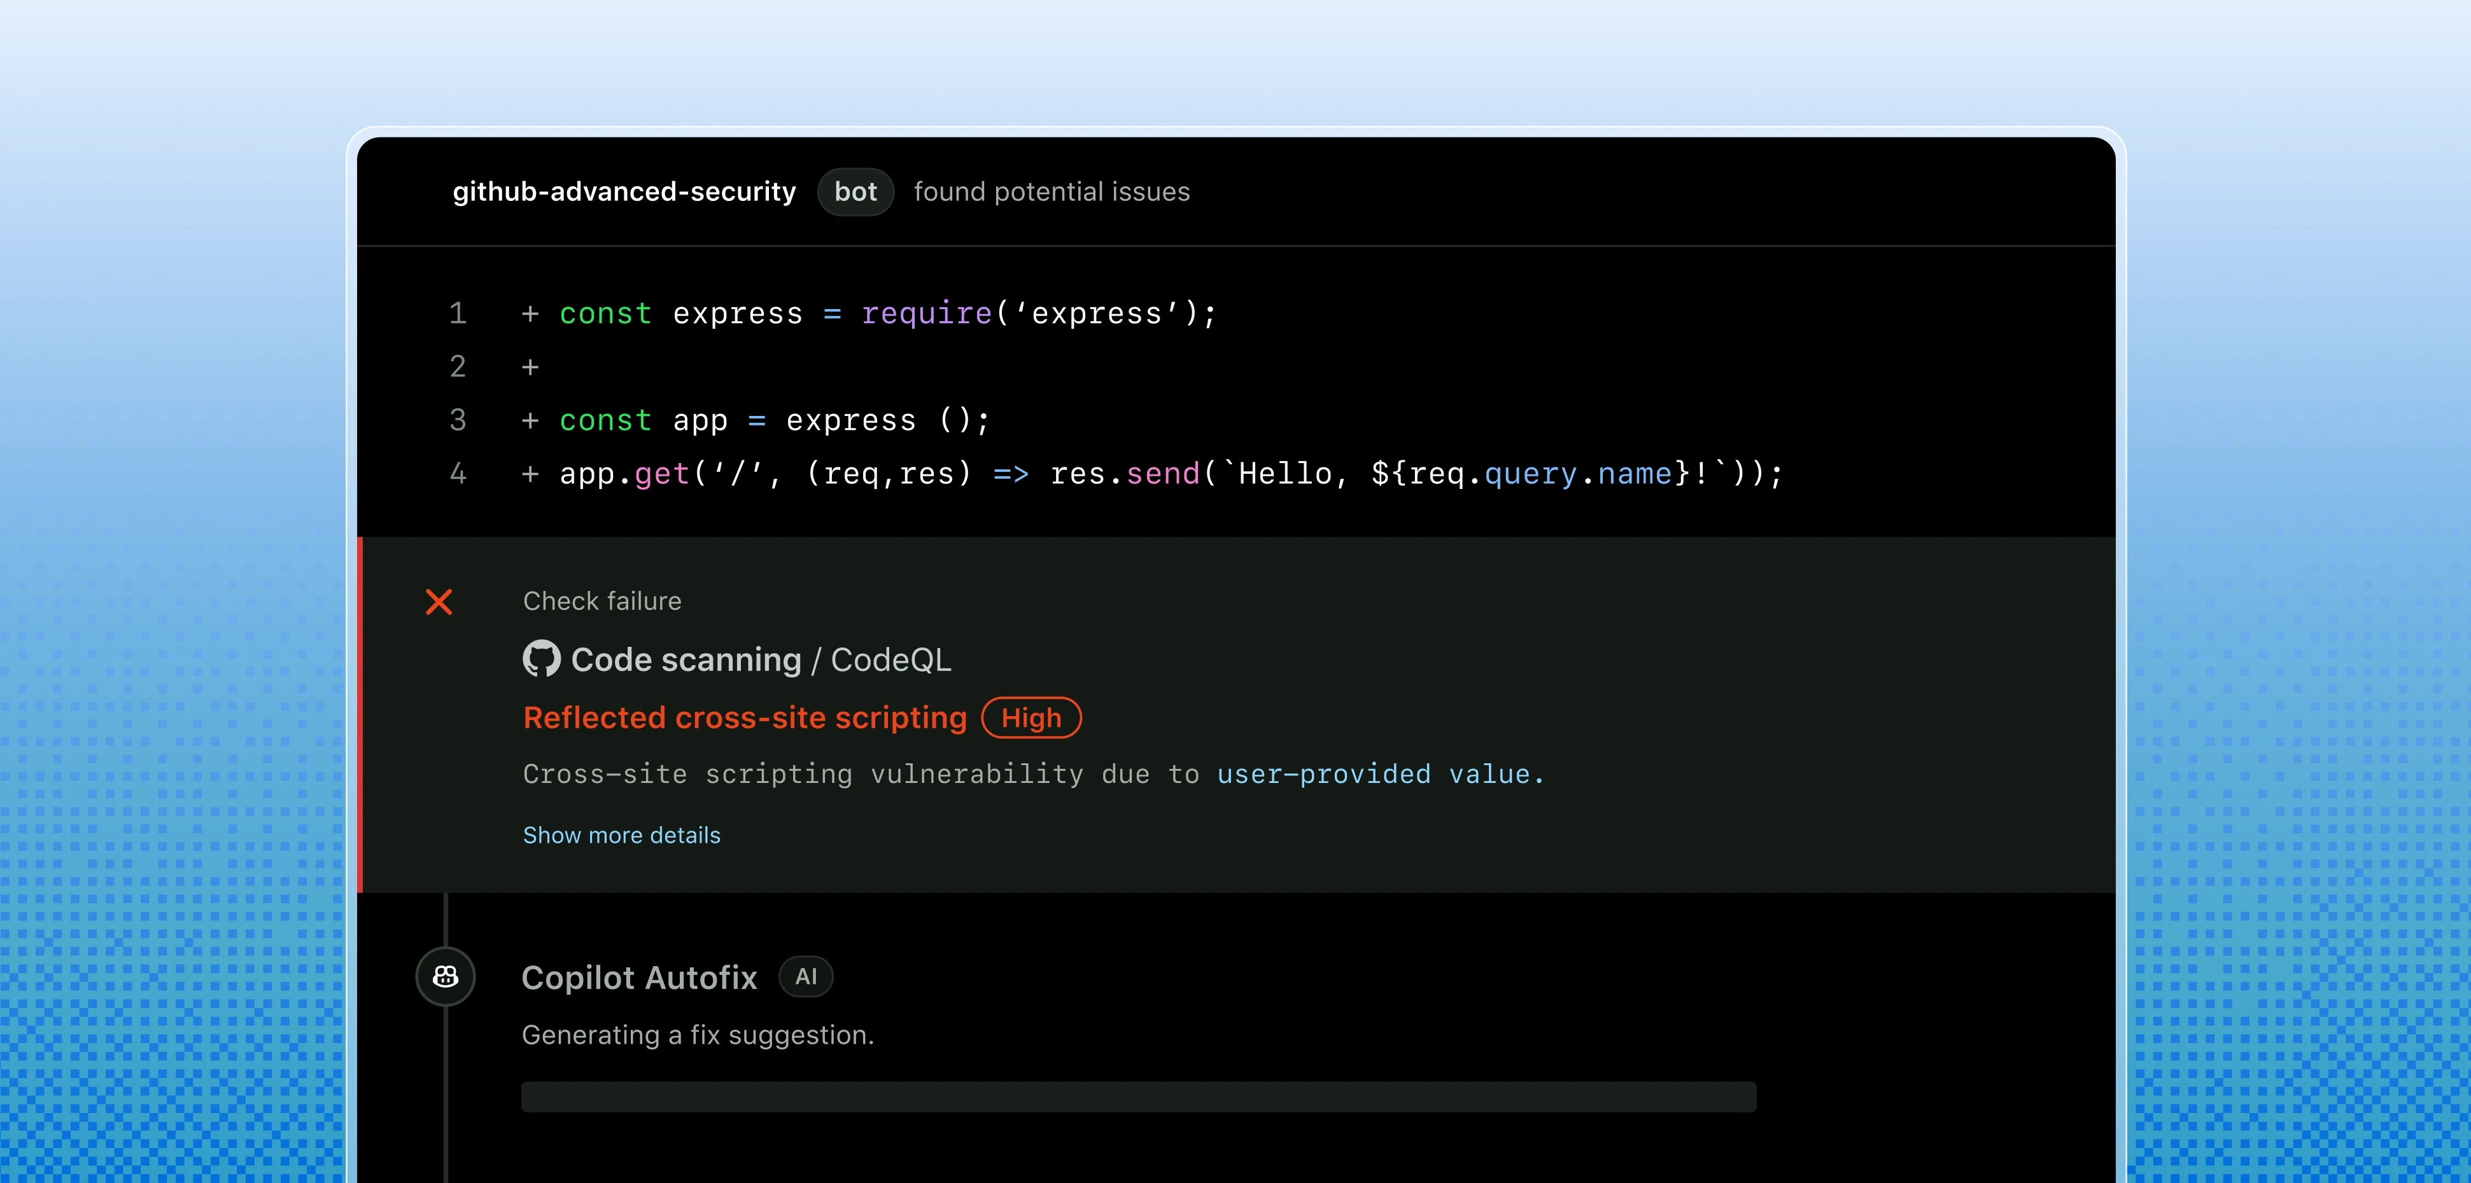Click line number 2 in the diff
The height and width of the screenshot is (1183, 2471).
[458, 366]
